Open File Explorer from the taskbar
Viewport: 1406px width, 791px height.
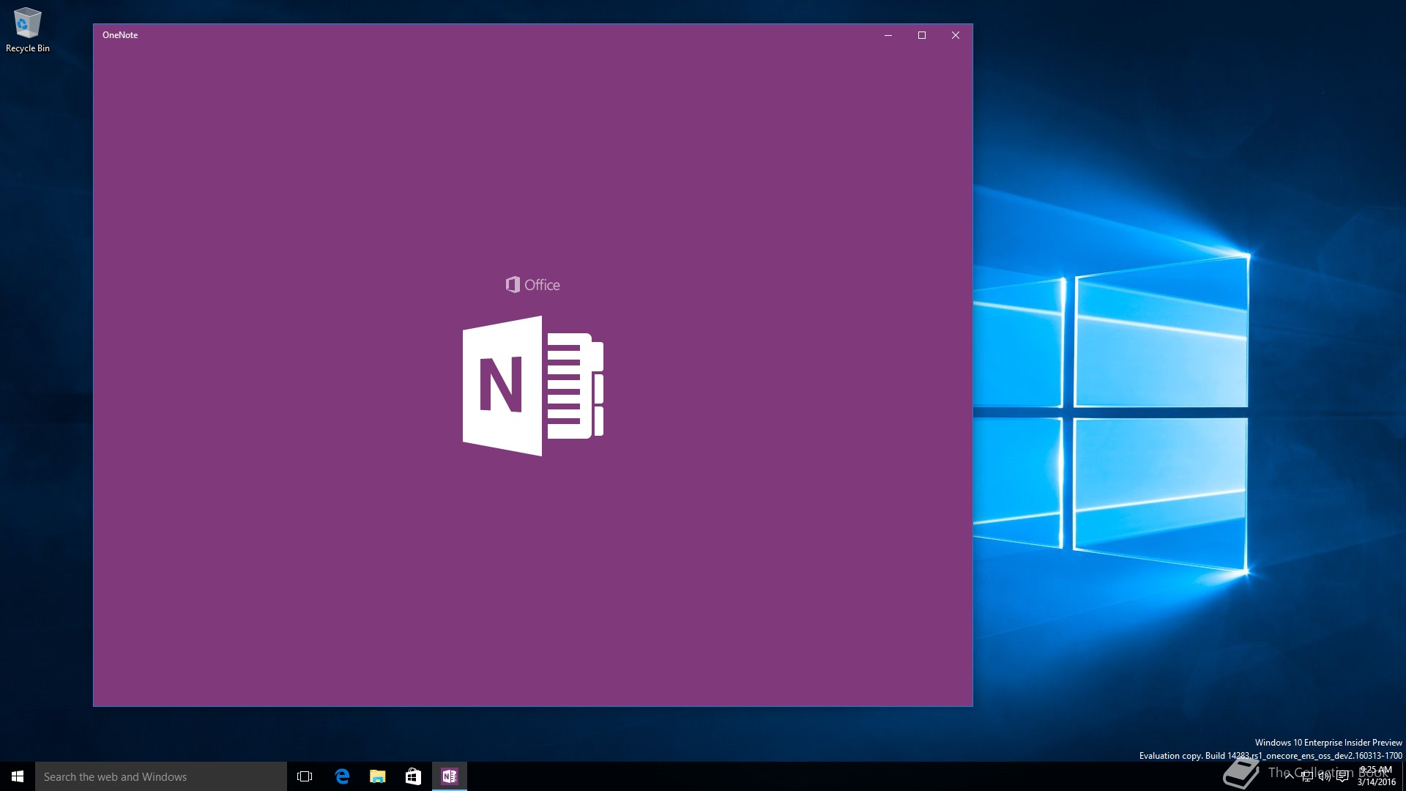(377, 776)
